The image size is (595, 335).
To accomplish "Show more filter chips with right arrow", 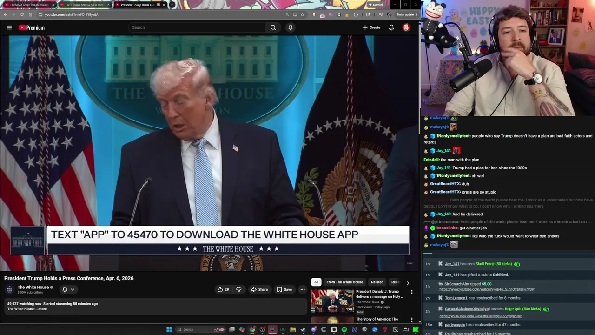I will [408, 282].
